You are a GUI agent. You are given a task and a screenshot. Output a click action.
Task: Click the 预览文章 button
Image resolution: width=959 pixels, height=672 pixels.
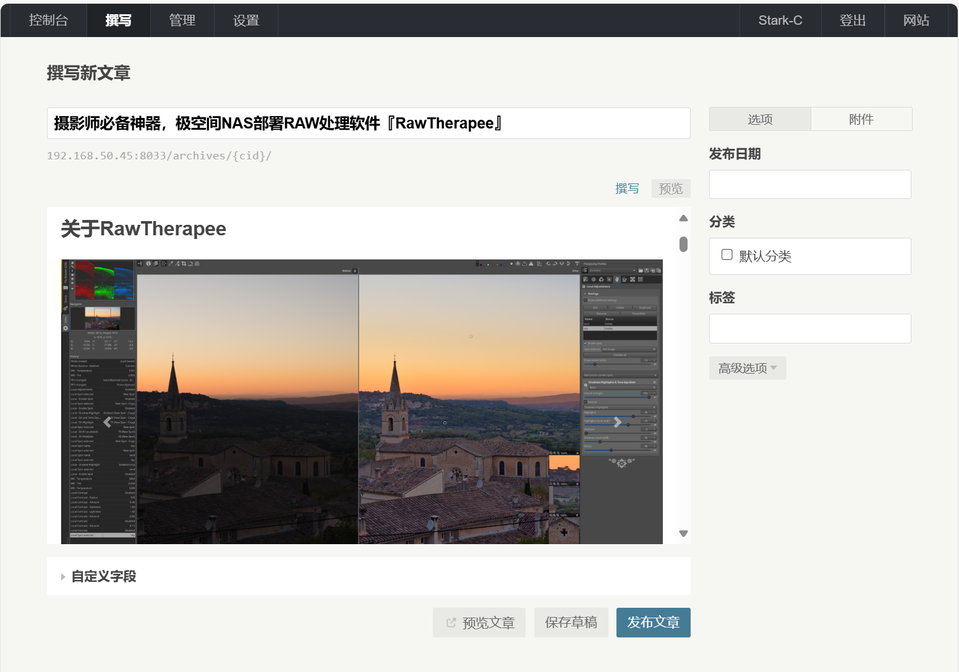click(x=479, y=623)
